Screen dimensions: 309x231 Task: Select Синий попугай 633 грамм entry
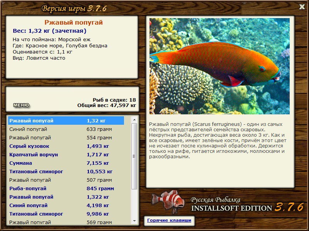pos(66,129)
